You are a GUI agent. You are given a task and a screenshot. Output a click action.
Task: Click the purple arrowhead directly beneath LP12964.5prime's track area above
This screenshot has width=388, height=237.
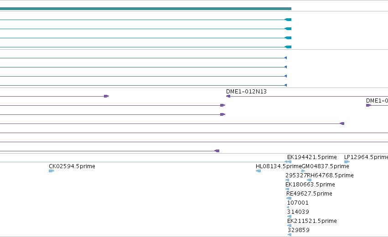click(342, 124)
